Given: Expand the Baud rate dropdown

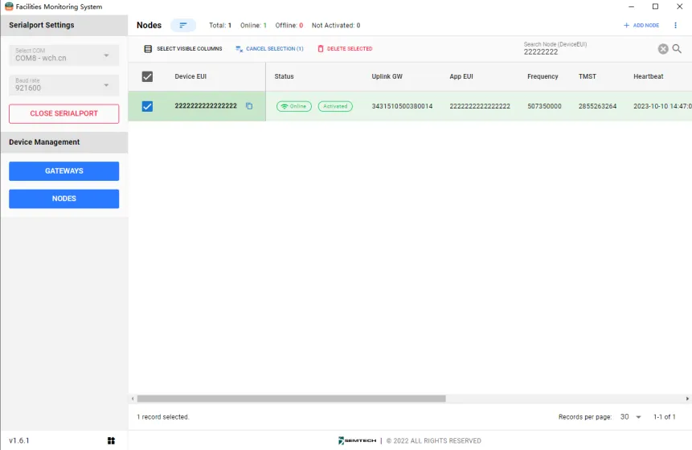Looking at the screenshot, I should tap(63, 85).
